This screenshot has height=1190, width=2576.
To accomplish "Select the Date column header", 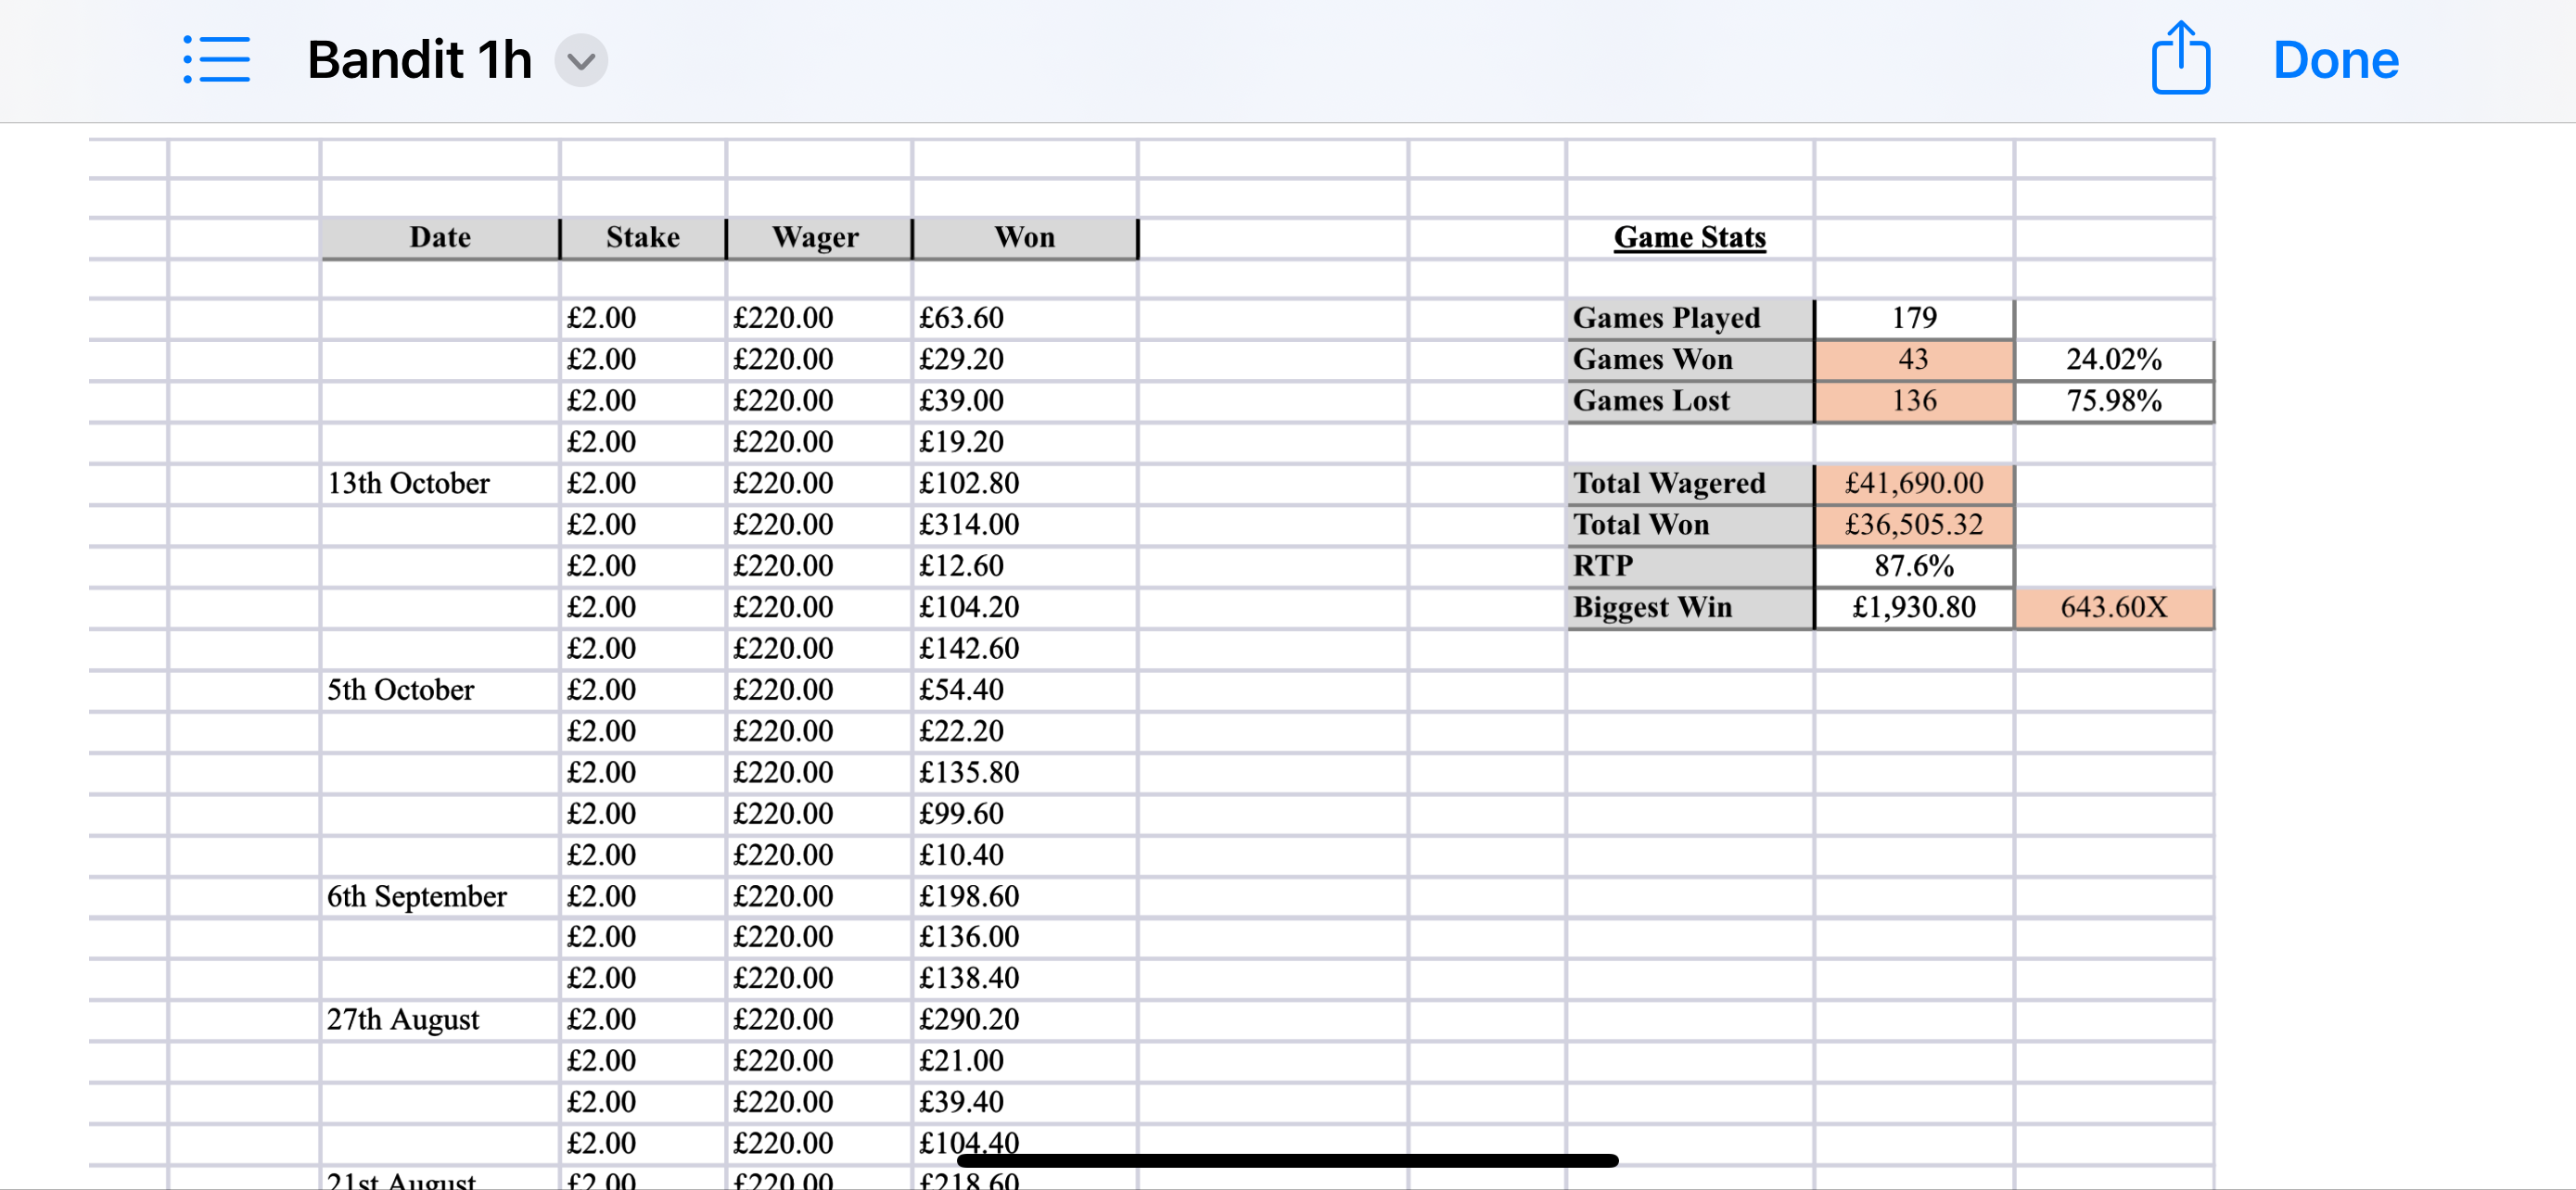I will (440, 238).
